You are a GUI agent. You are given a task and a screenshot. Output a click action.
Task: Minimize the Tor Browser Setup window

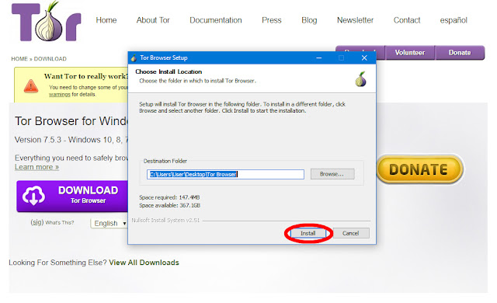tap(319, 58)
